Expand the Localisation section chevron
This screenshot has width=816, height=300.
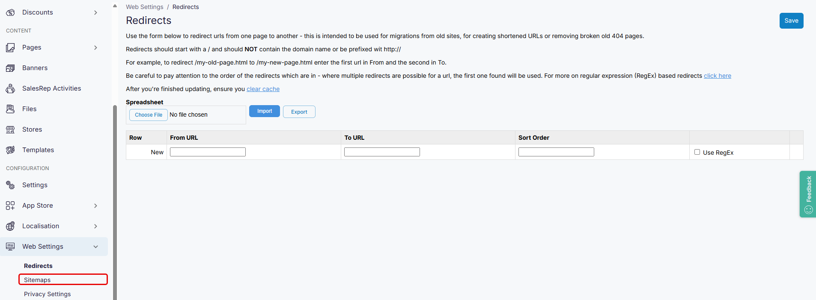point(95,226)
